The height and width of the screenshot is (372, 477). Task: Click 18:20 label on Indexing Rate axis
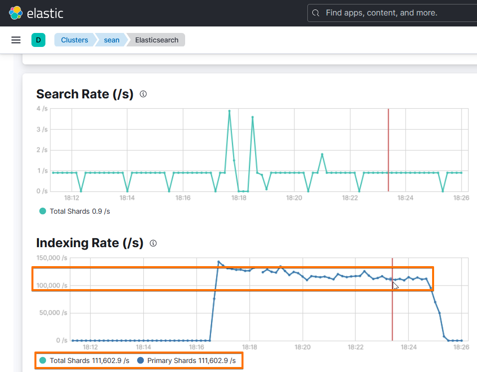[x=302, y=347]
